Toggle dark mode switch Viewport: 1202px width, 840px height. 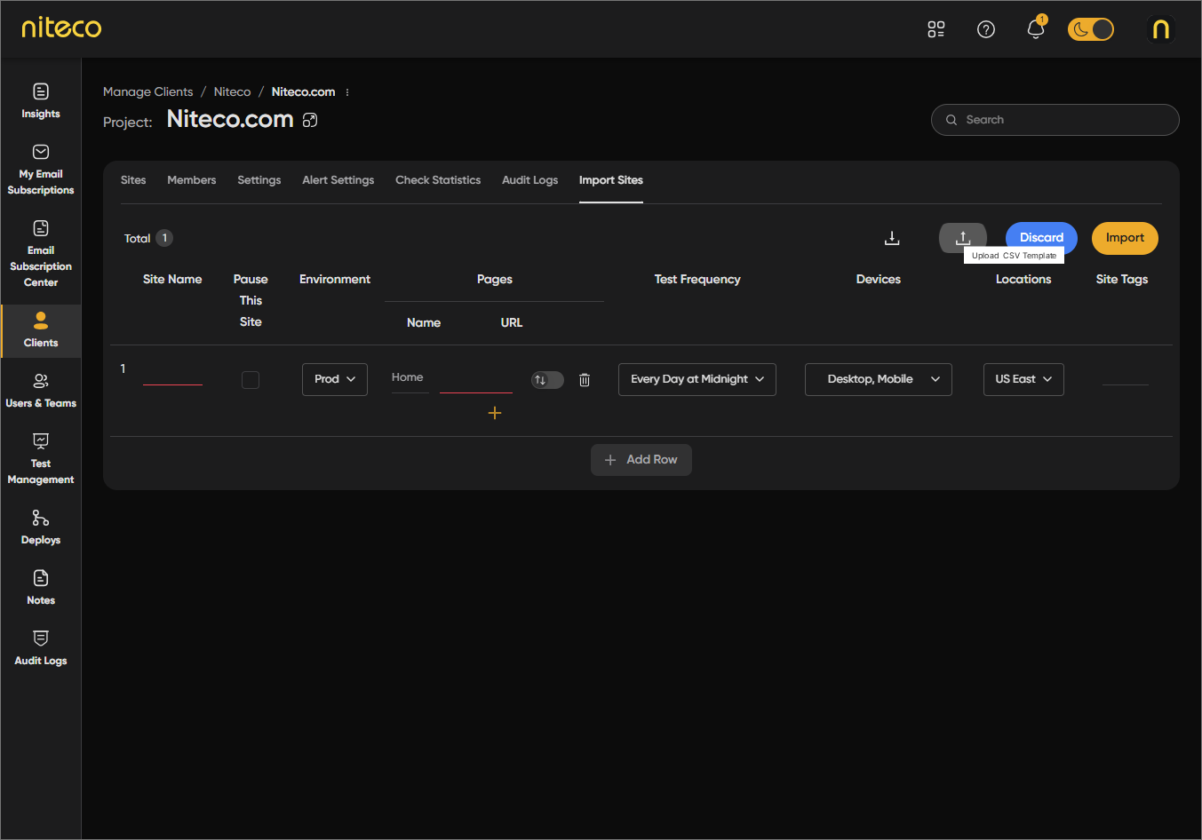[1091, 29]
